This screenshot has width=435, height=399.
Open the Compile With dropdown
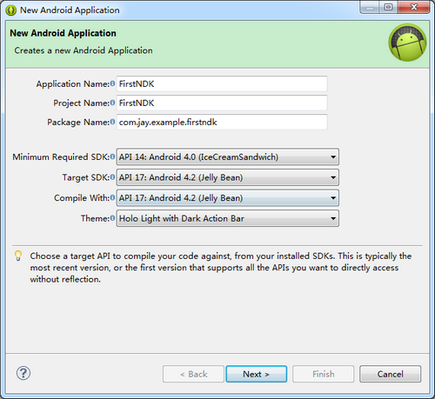coord(228,198)
